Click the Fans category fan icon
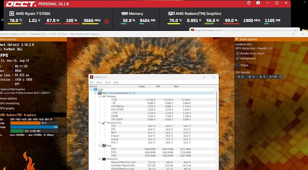308x170 pixels. tap(104, 146)
